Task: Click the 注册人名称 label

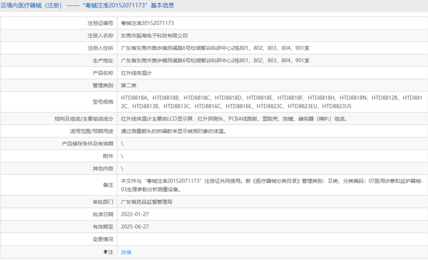Action: click(100, 35)
